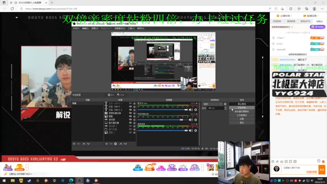Open Desktop Audio settings gear
Image resolution: width=327 pixels, height=184 pixels.
196,130
